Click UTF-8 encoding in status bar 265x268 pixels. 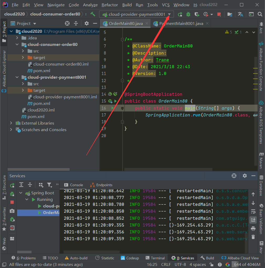coord(180,264)
